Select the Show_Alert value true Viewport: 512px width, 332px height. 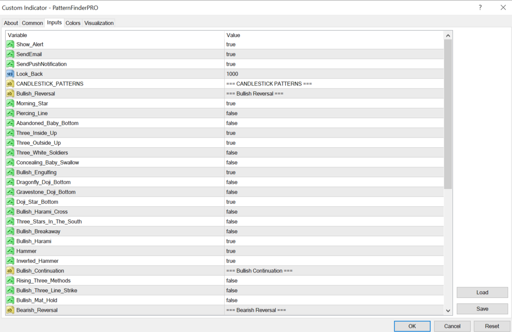point(231,44)
